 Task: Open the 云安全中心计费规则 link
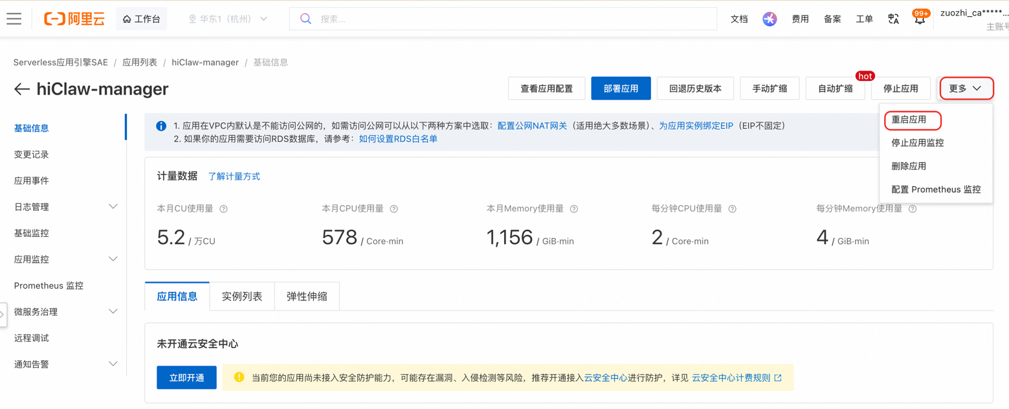[x=731, y=377]
